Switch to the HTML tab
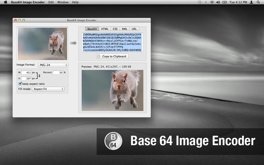The width and height of the screenshot is (264, 165). pyautogui.click(x=104, y=29)
